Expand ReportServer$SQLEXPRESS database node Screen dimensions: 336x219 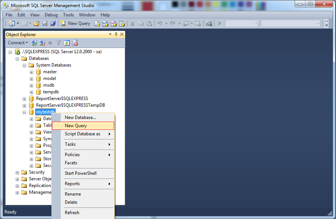point(24,99)
